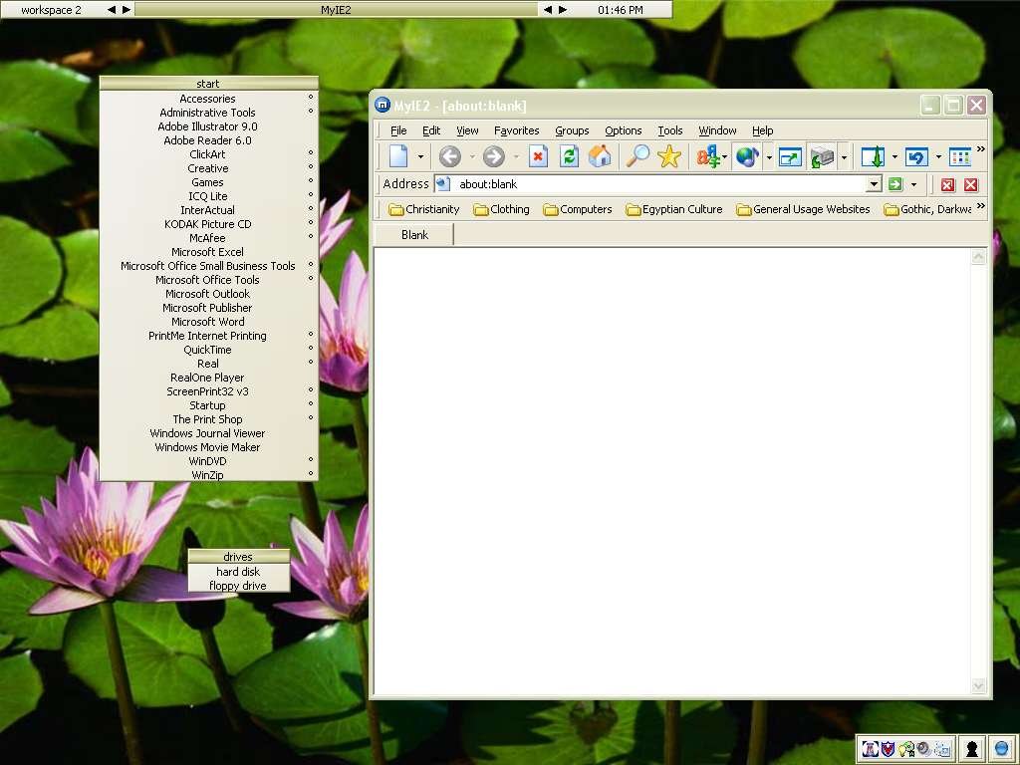Switch to next workspace with right arrow
This screenshot has height=765, width=1020.
point(127,10)
